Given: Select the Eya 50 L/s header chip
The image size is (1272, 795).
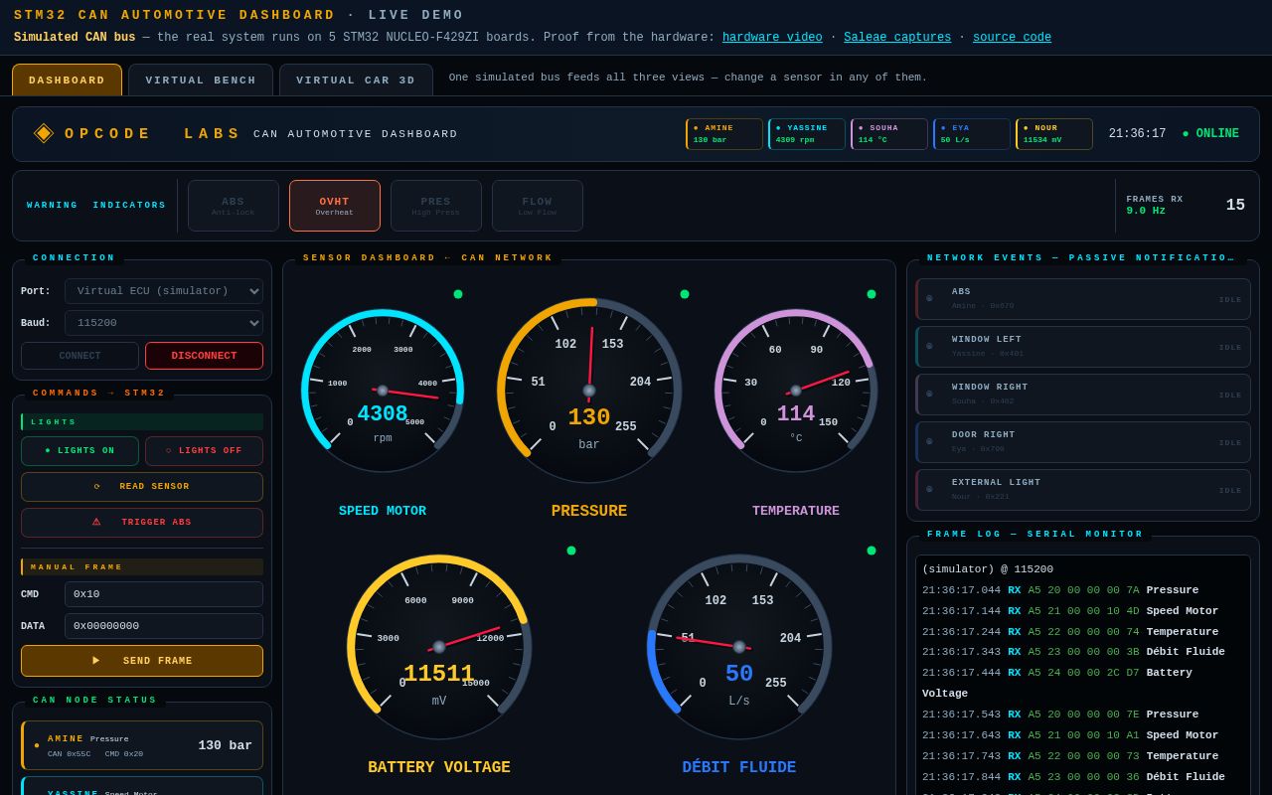Looking at the screenshot, I should (972, 134).
